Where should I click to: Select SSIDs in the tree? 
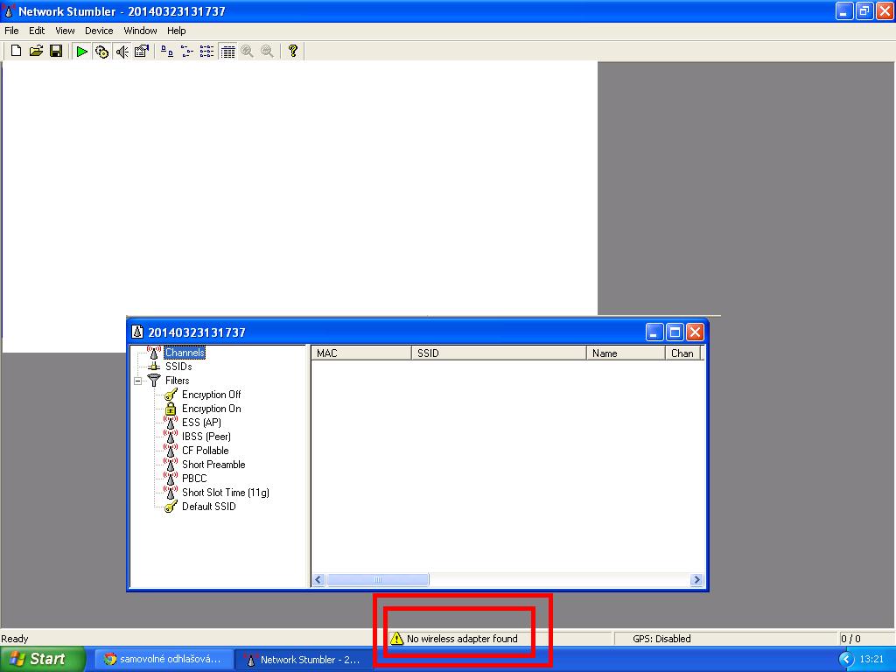click(178, 367)
